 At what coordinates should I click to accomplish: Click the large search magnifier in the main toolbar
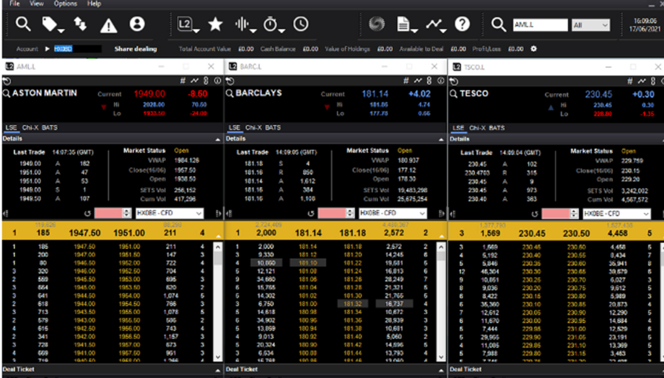[23, 24]
